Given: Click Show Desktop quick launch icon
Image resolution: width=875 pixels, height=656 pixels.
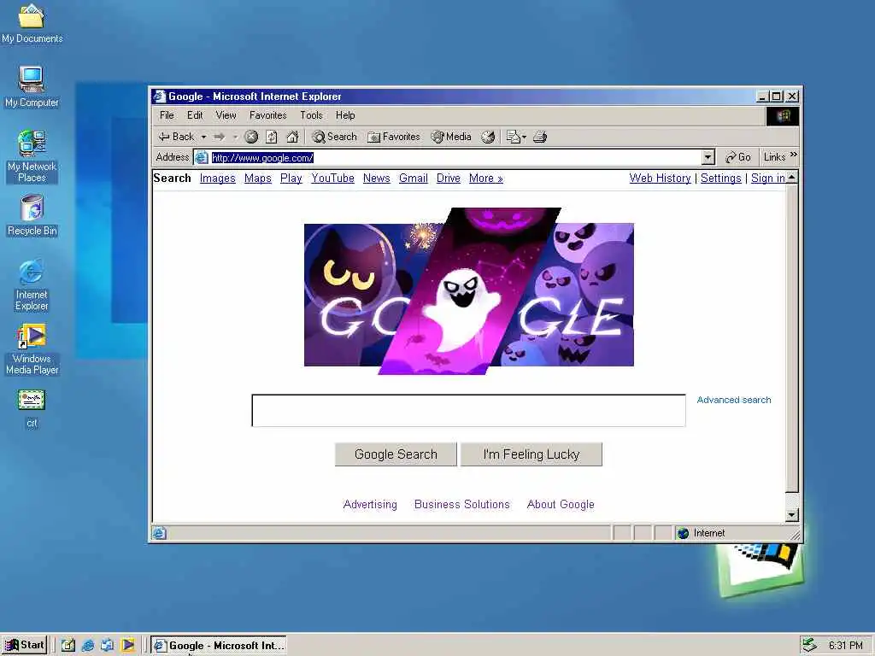Looking at the screenshot, I should click(68, 646).
